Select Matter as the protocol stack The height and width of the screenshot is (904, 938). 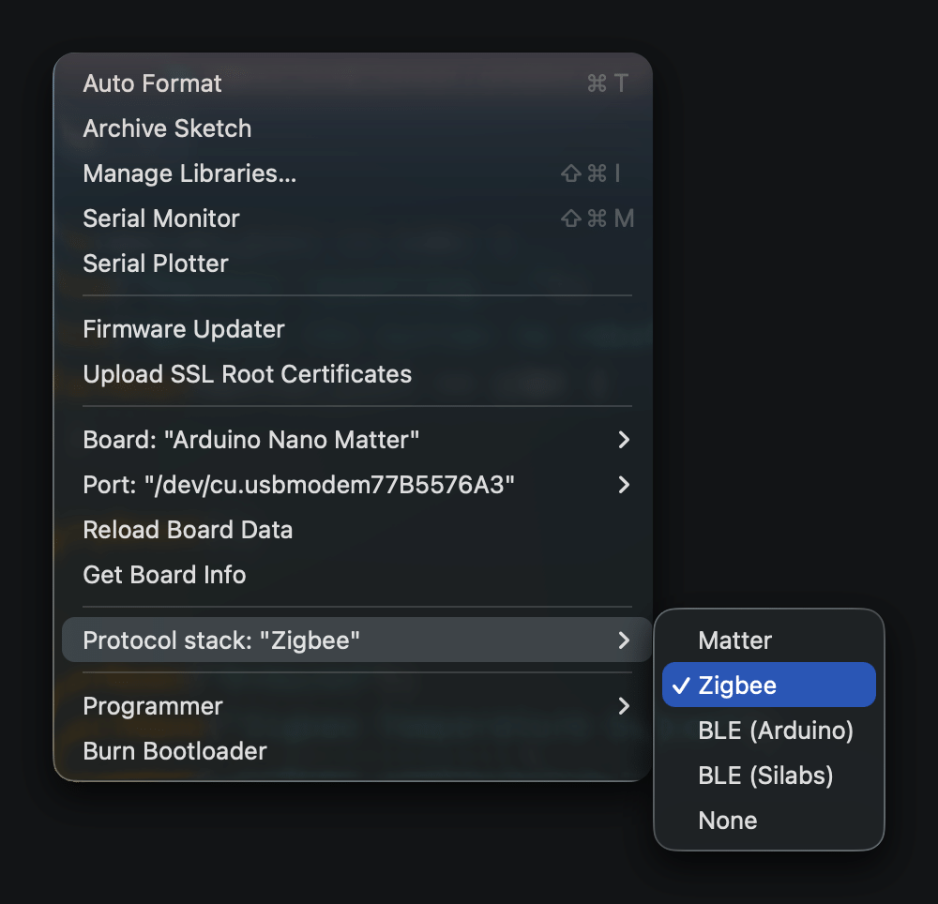[x=769, y=640]
